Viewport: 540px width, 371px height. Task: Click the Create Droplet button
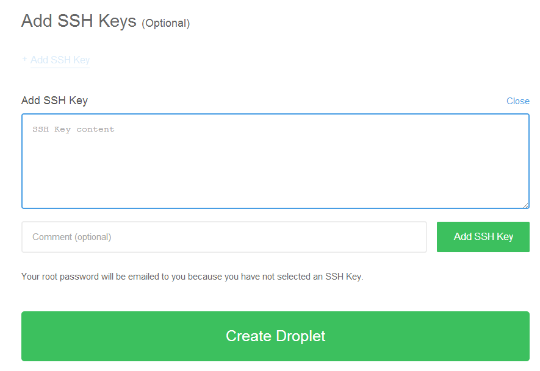coord(275,336)
